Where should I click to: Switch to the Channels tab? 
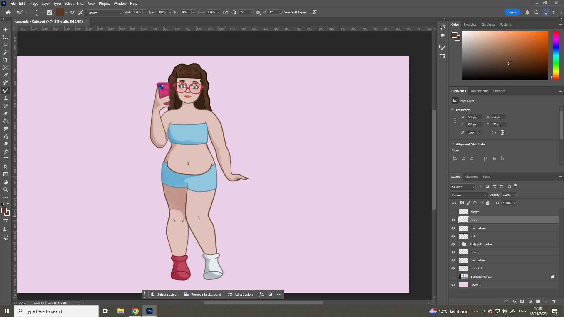pyautogui.click(x=471, y=177)
